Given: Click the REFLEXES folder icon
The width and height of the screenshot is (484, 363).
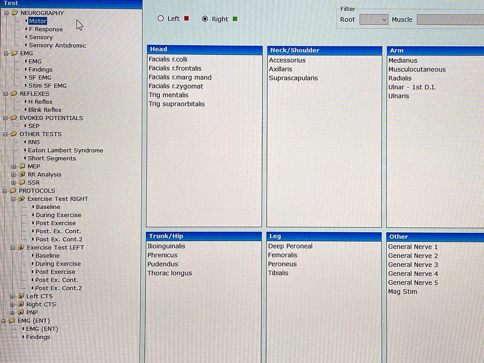Looking at the screenshot, I should coord(14,93).
